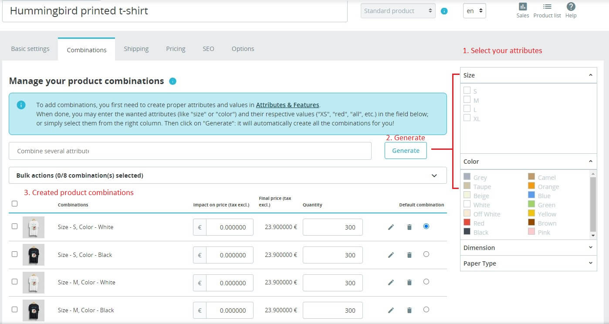609x324 pixels.
Task: Pick the Black color swatch
Action: (x=467, y=232)
